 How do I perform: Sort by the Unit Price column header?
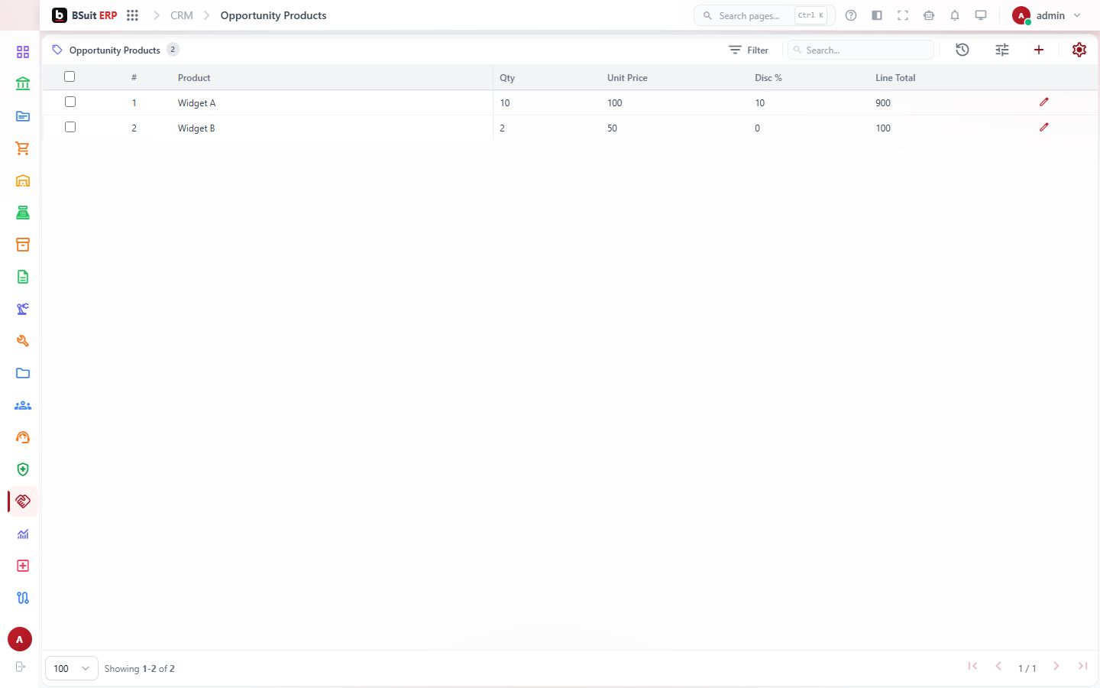[627, 78]
